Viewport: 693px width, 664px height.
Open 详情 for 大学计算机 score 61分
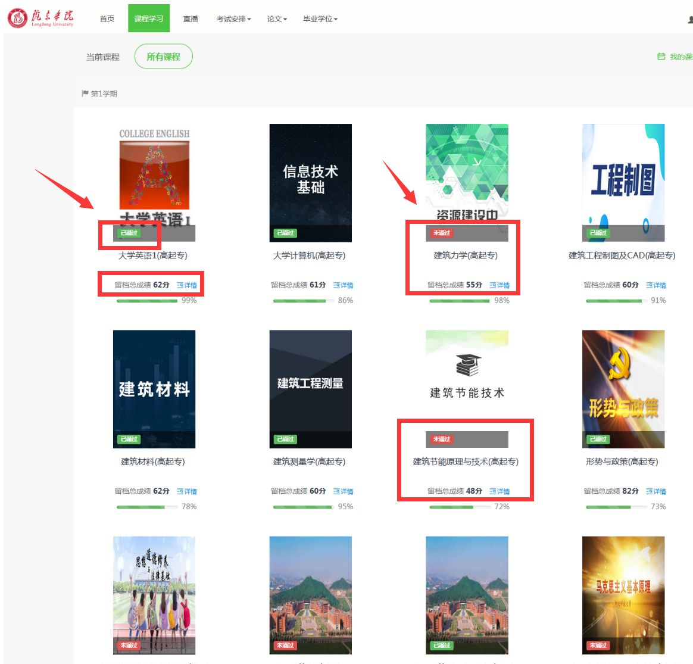coord(344,285)
